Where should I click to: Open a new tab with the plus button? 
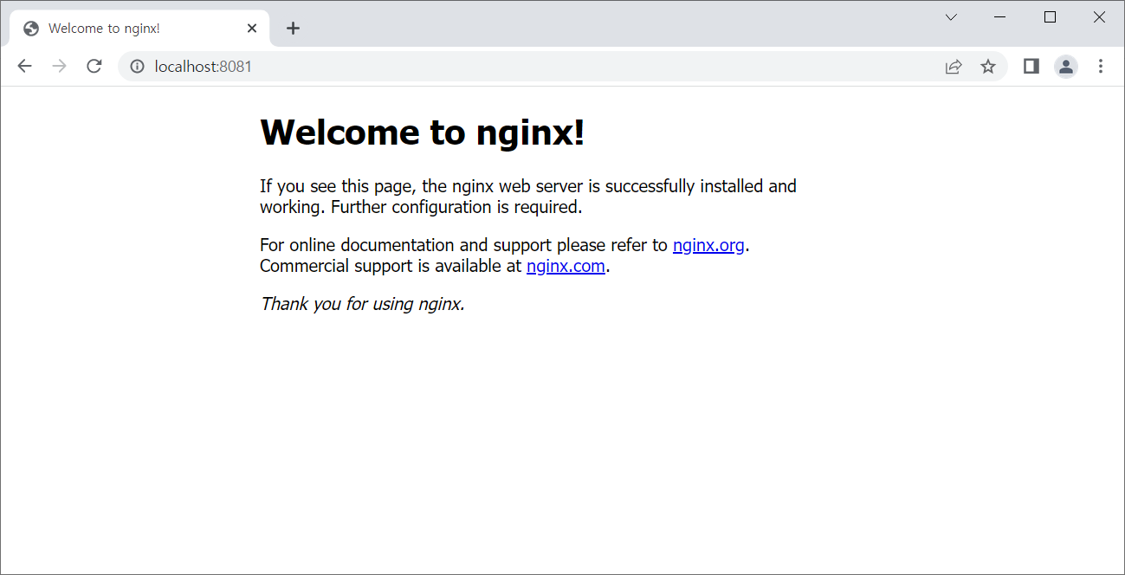click(293, 28)
